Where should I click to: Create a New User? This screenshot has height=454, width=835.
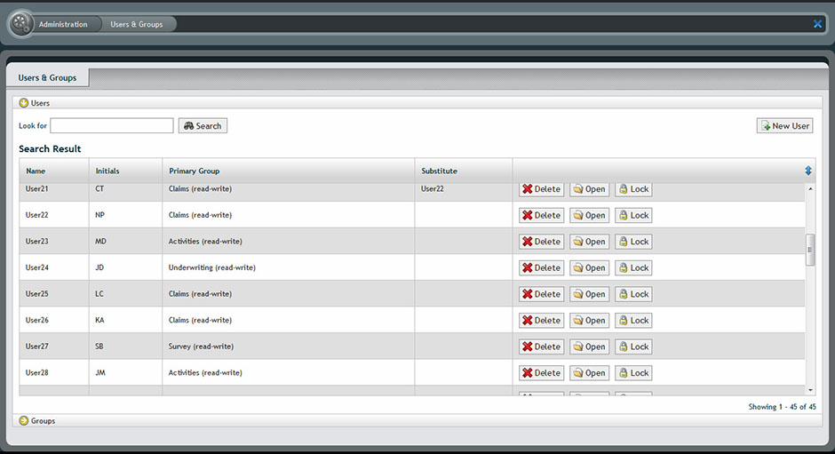click(784, 126)
